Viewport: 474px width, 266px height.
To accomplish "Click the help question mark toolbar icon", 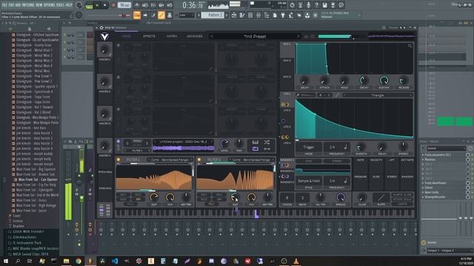I will pos(316,5).
